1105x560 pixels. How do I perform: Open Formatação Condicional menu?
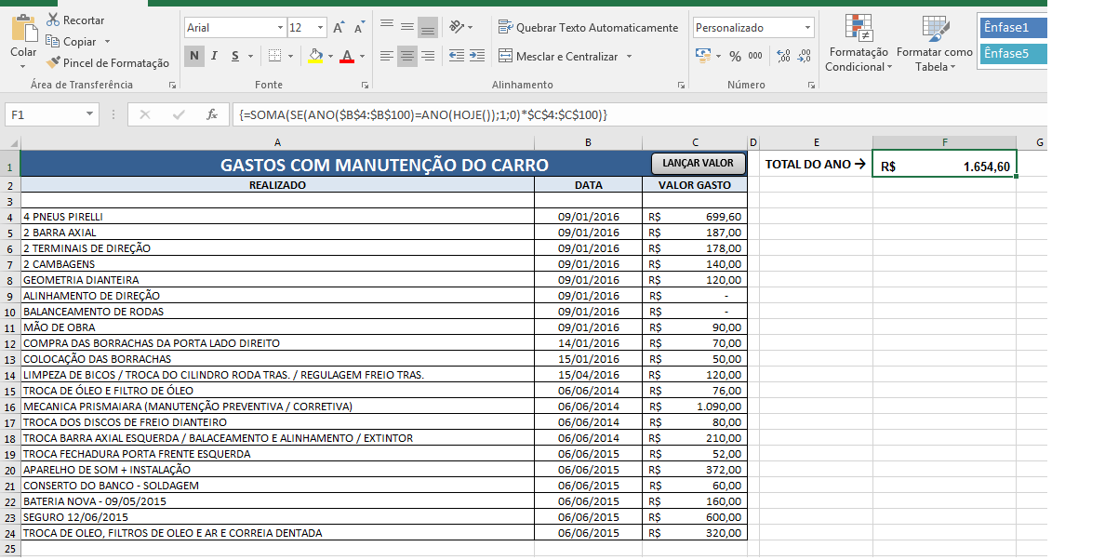859,44
